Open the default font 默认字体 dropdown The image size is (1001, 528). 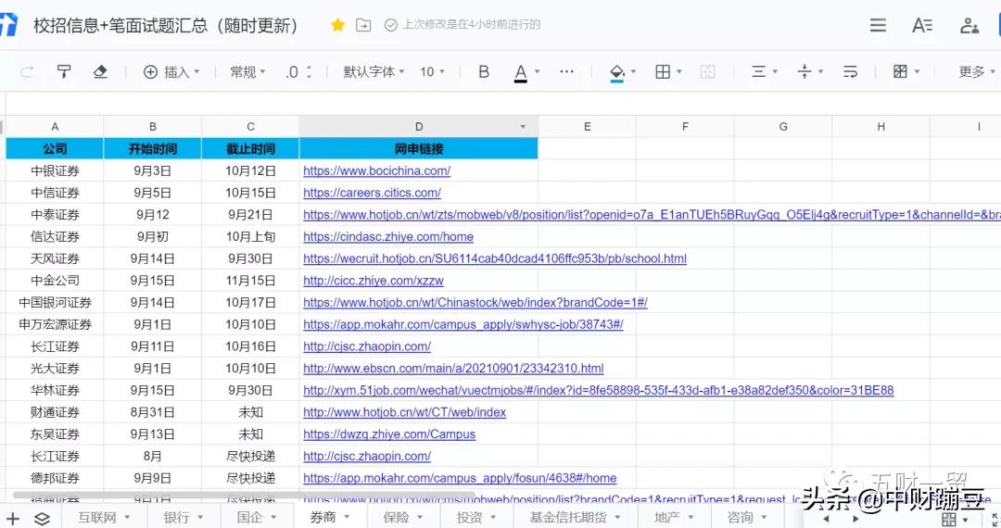(374, 72)
